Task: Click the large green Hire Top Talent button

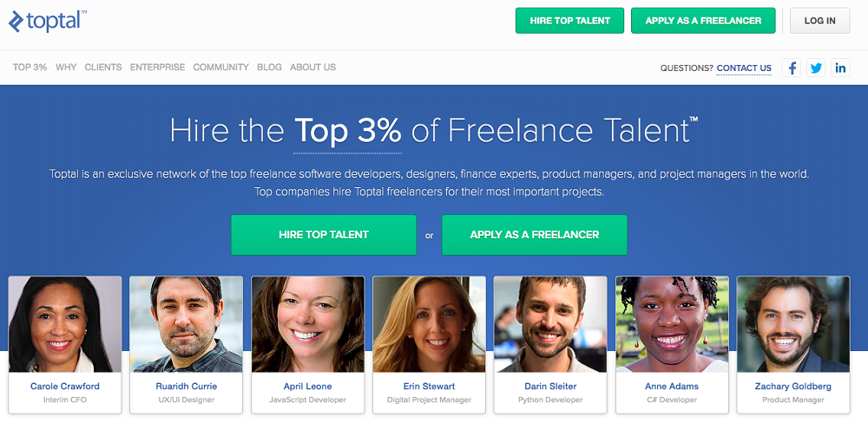Action: [x=324, y=235]
